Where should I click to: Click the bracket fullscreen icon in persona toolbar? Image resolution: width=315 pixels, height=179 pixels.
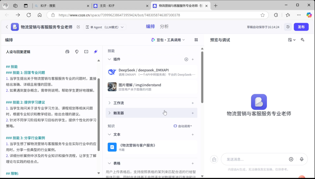(86, 52)
